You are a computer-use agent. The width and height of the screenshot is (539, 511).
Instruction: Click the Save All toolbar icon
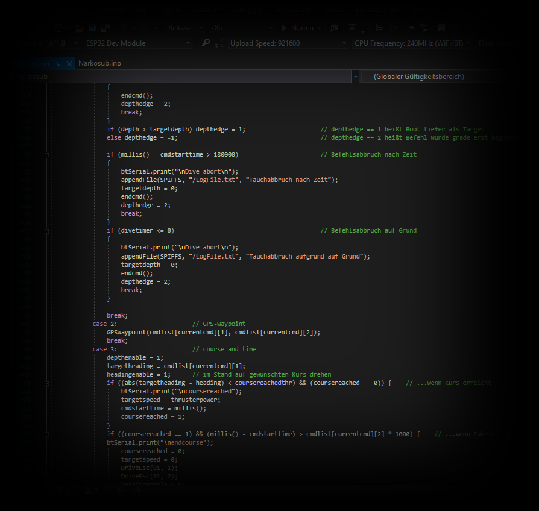(x=104, y=27)
